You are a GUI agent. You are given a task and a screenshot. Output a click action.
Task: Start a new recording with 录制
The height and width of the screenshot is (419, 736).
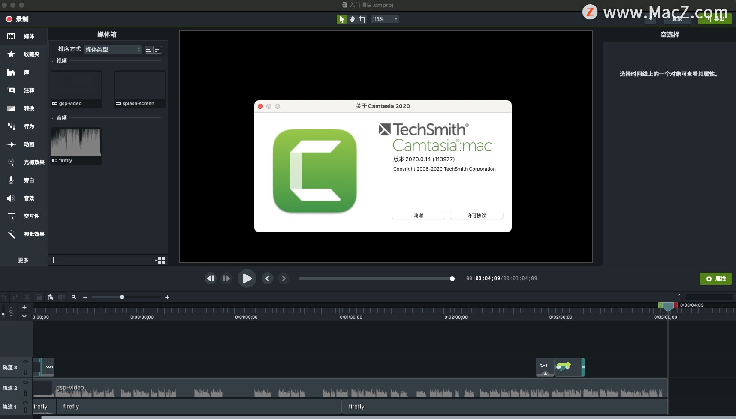[17, 19]
